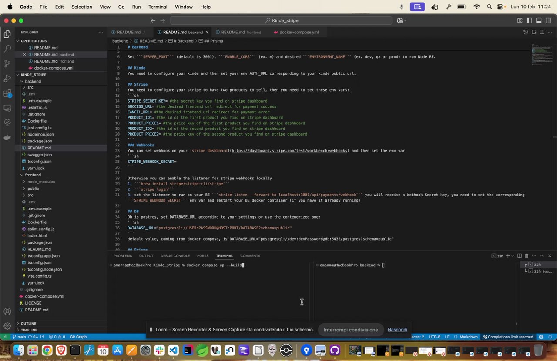Viewport: 557px width, 361px height.
Task: Maximize the panel size with chevron
Action: (542, 256)
